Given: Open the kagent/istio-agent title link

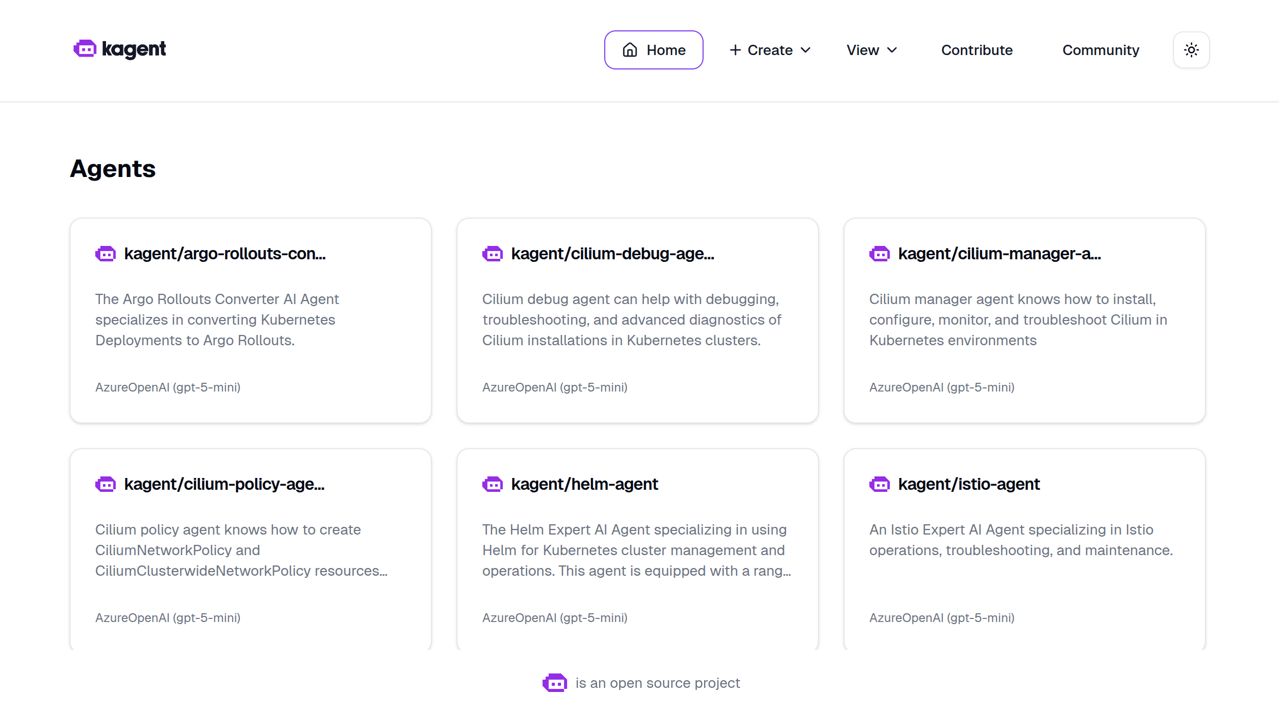Looking at the screenshot, I should point(969,484).
